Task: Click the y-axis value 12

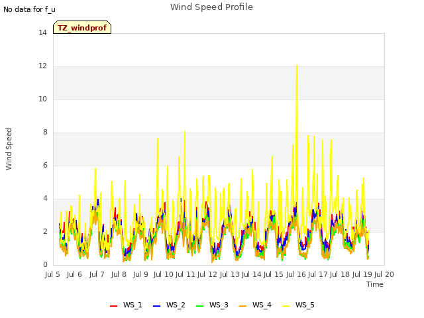Action: coord(42,66)
